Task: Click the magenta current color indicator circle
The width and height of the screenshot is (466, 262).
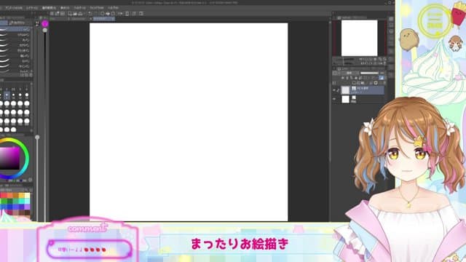Action: click(x=45, y=23)
